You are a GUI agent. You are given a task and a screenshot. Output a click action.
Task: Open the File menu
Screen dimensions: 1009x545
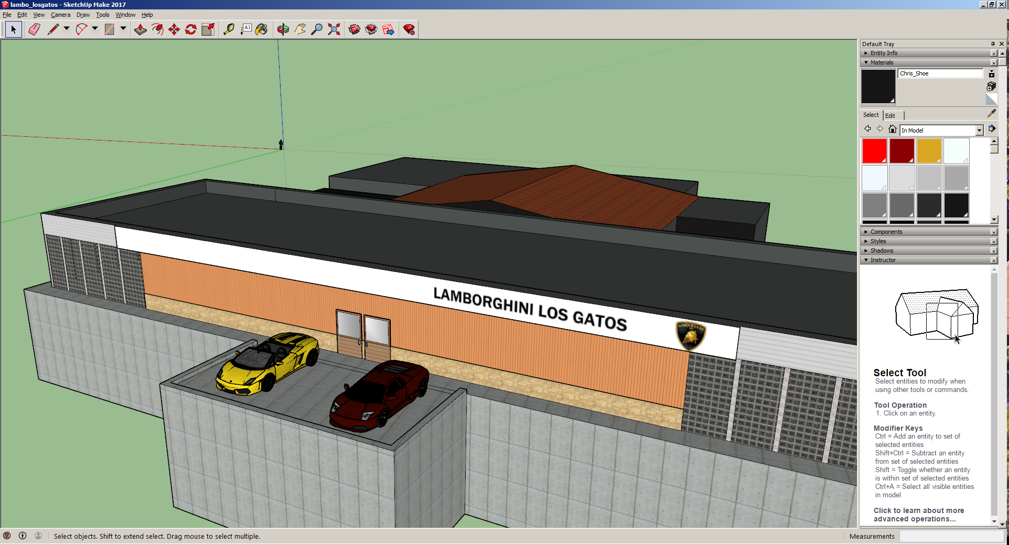pos(7,15)
